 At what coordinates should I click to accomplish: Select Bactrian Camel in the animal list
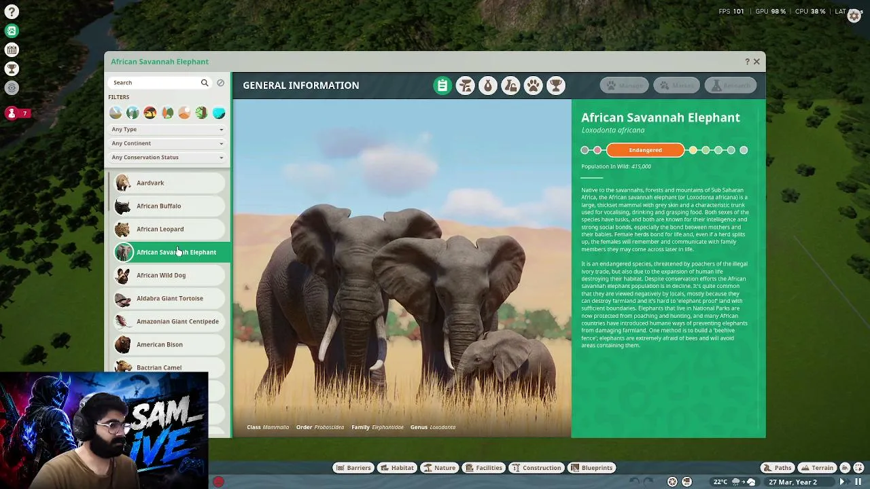pyautogui.click(x=169, y=367)
